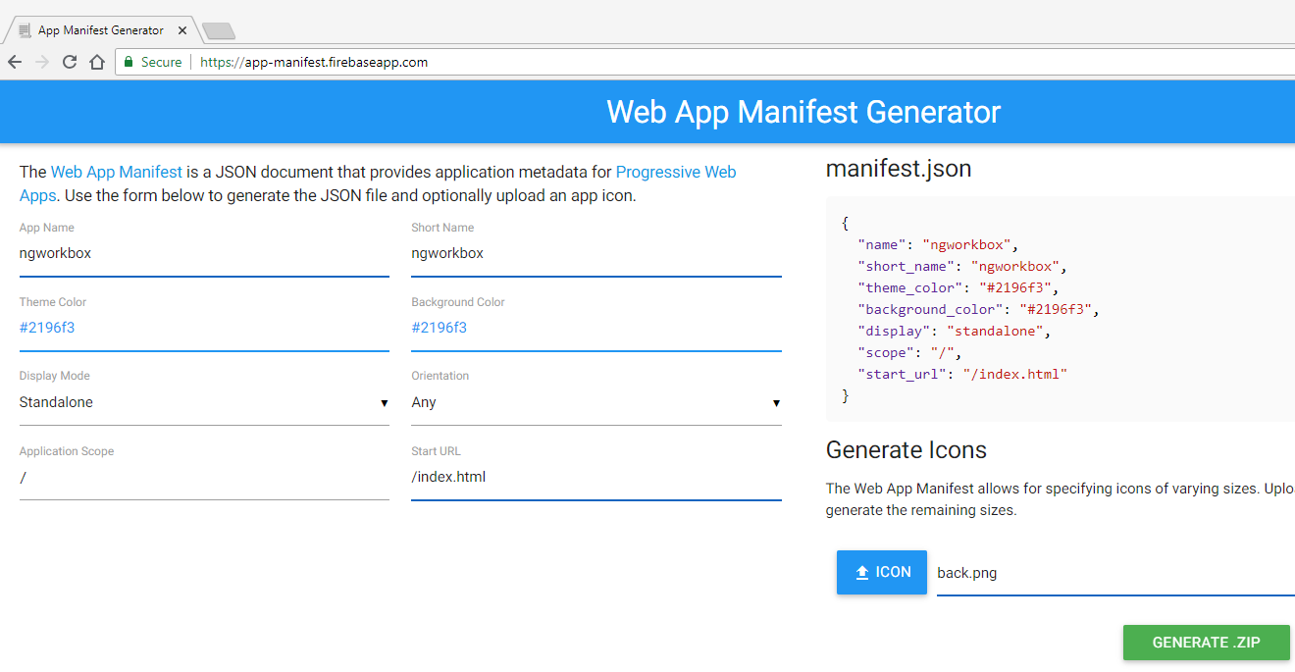Follow the Progressive Web Apps link
This screenshot has width=1295, height=672.
click(675, 172)
